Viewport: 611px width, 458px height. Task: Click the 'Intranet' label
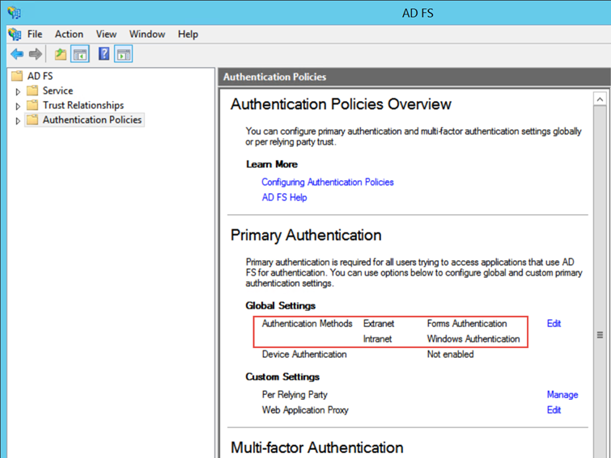(377, 338)
